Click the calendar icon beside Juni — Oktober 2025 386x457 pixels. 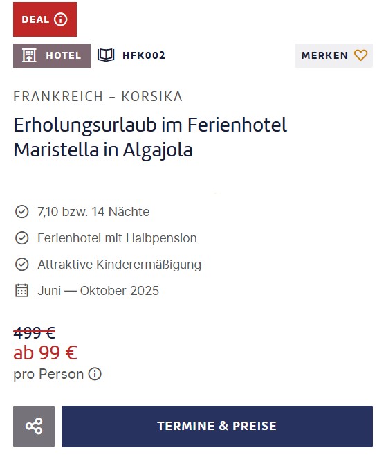point(21,291)
